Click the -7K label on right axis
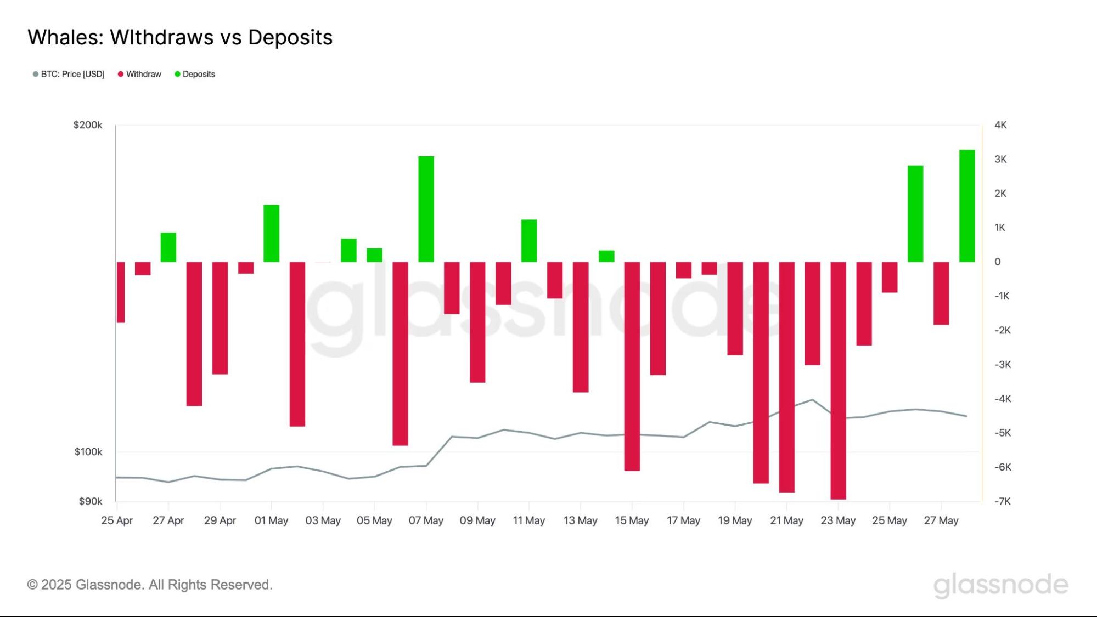The image size is (1097, 617). point(1002,501)
